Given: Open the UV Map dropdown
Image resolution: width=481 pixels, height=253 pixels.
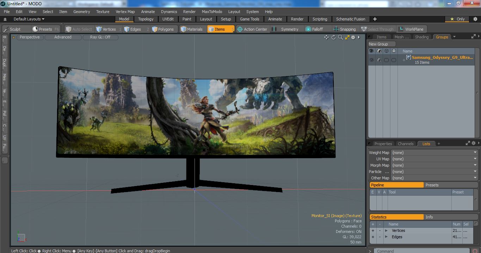Looking at the screenshot, I should (x=434, y=159).
